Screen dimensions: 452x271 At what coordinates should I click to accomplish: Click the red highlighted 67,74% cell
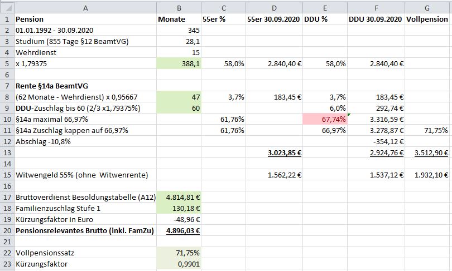(325, 119)
